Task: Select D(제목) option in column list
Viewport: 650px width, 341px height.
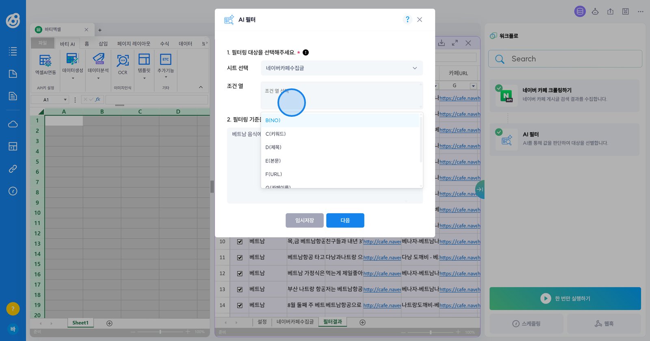Action: pyautogui.click(x=340, y=147)
